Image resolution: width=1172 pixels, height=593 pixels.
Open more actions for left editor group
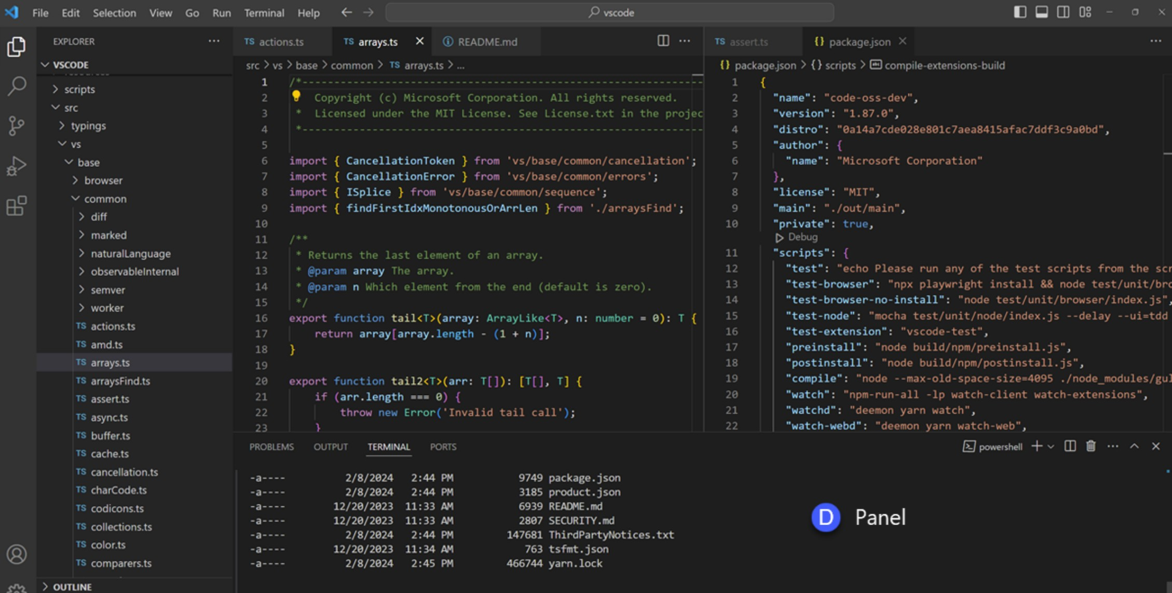685,41
